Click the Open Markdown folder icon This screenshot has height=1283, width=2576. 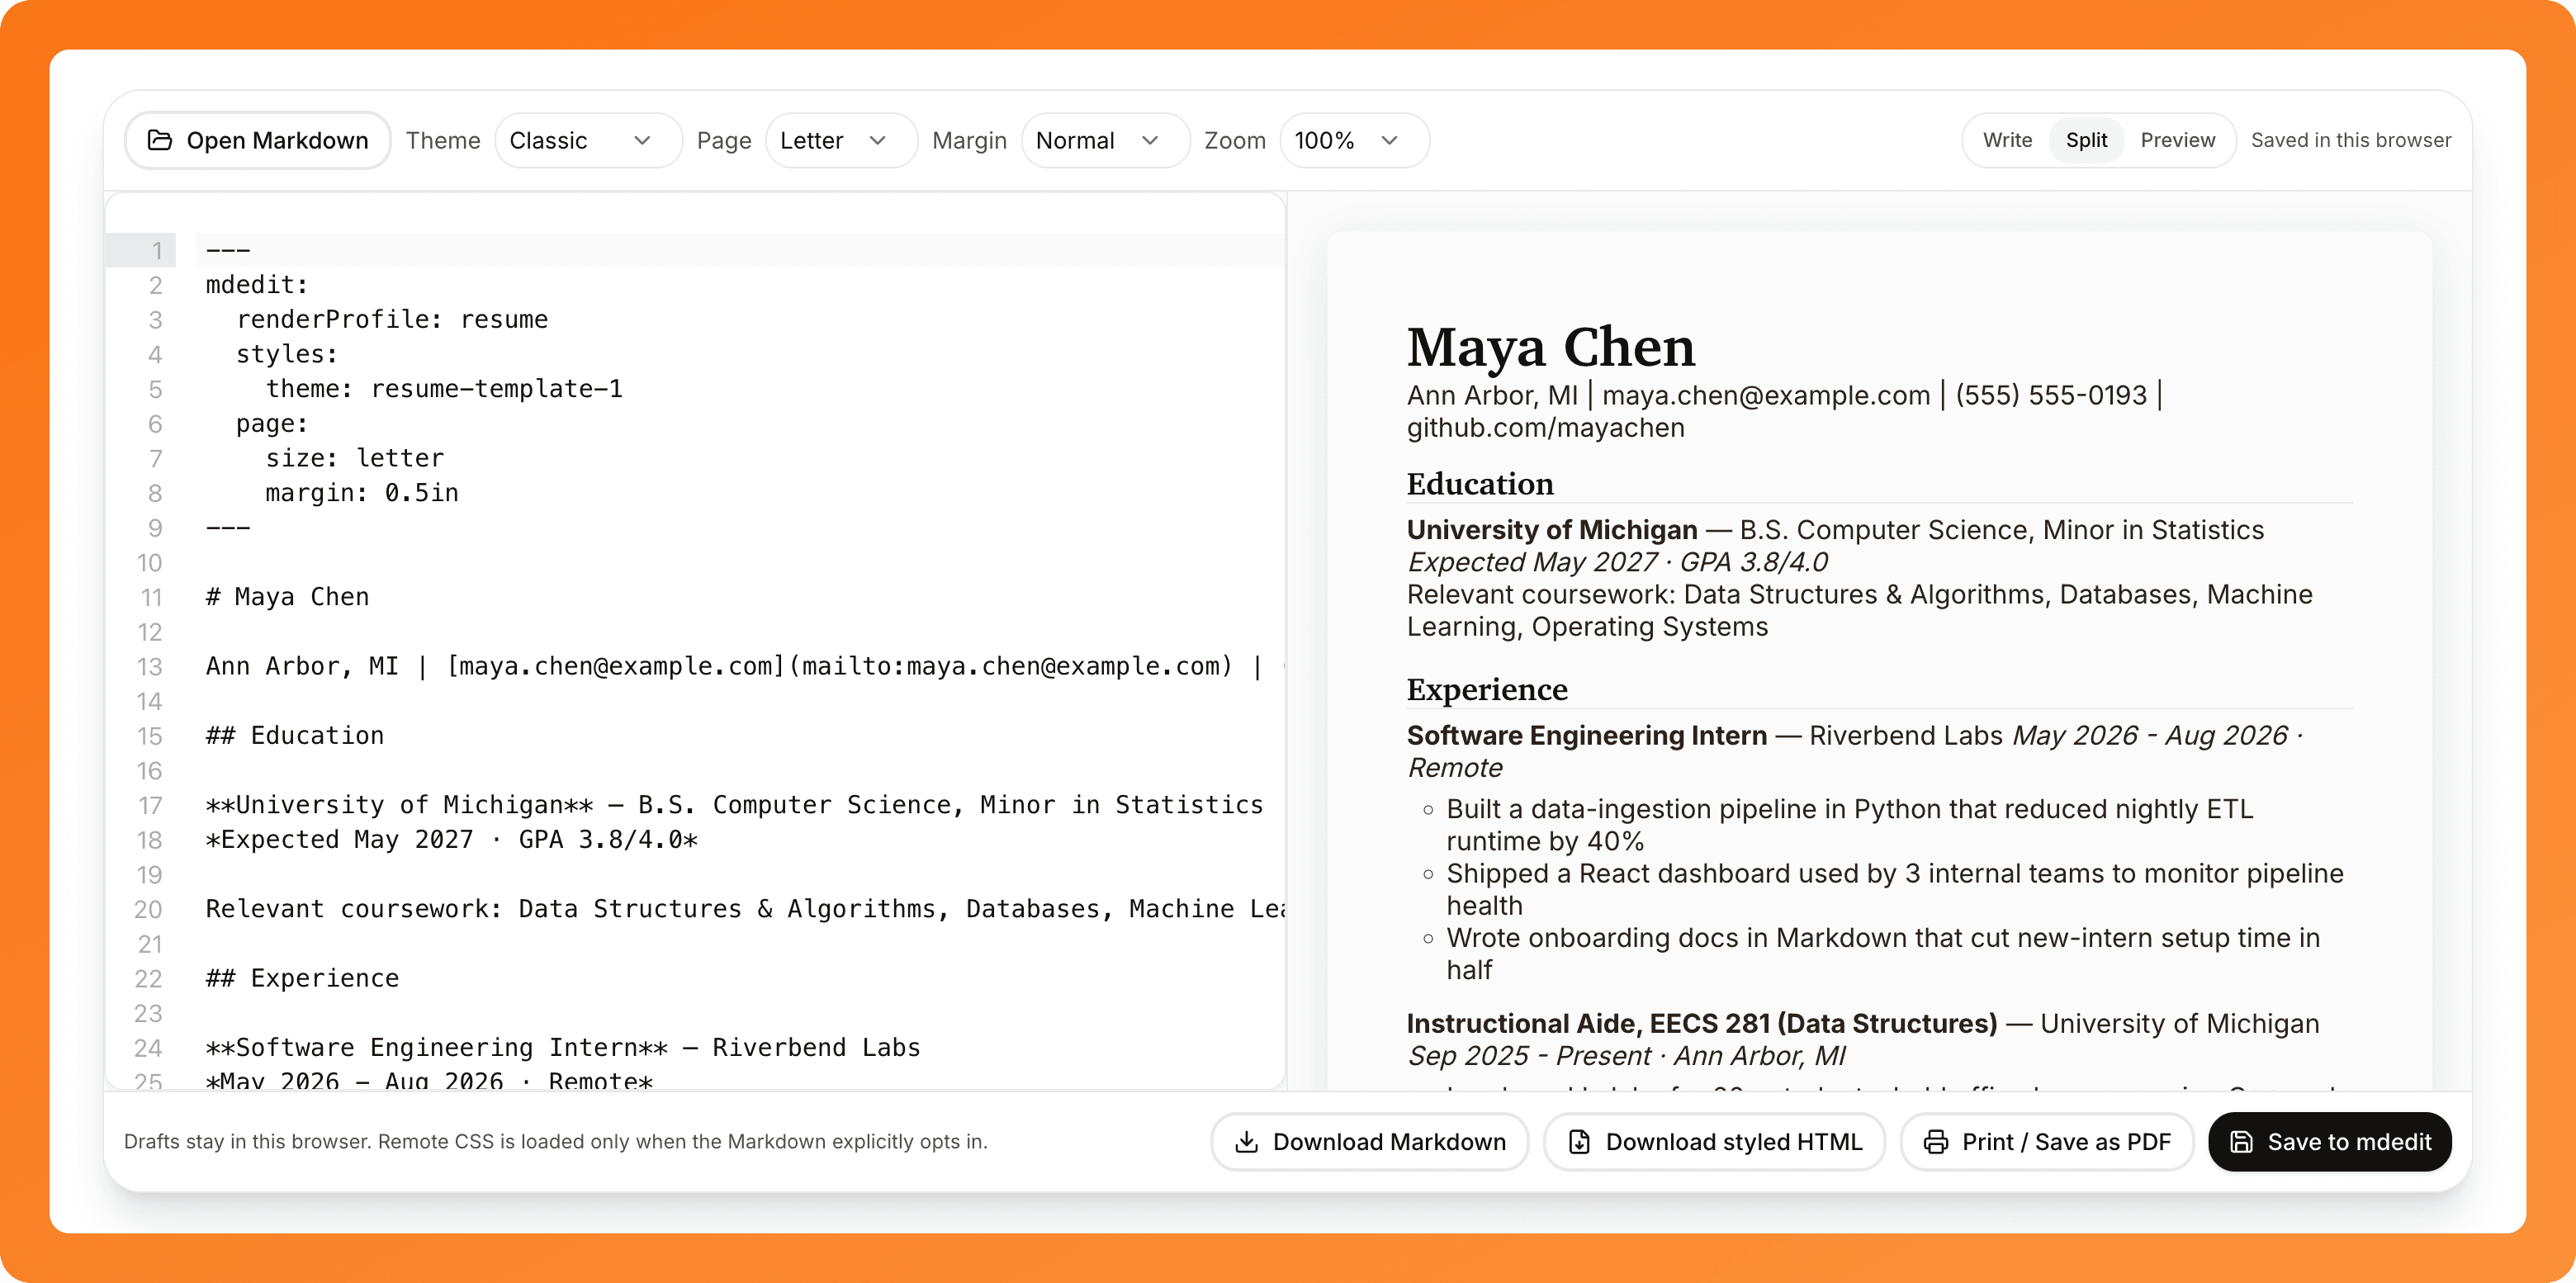click(160, 140)
